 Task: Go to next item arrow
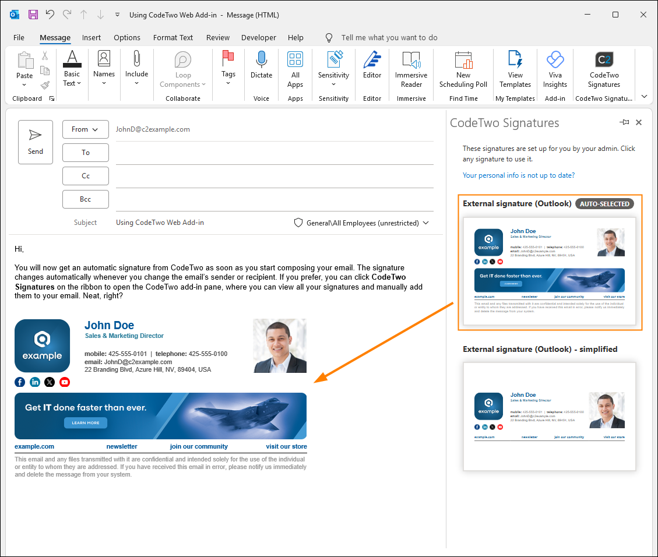tap(100, 15)
